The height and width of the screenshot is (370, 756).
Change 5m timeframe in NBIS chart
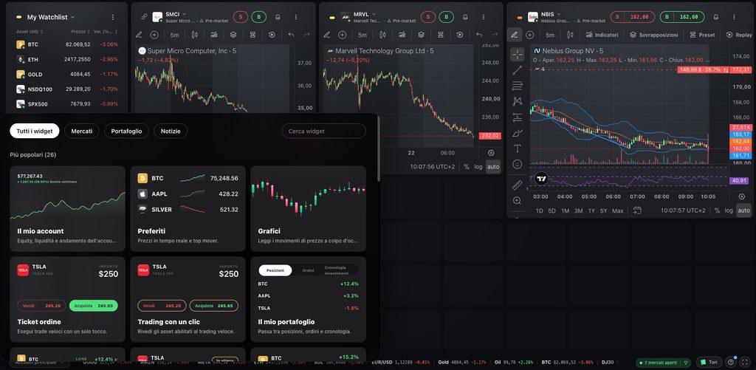pyautogui.click(x=550, y=35)
